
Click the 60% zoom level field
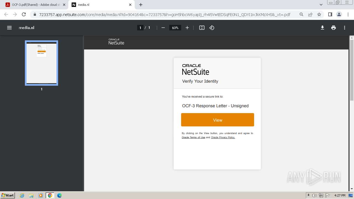(175, 28)
